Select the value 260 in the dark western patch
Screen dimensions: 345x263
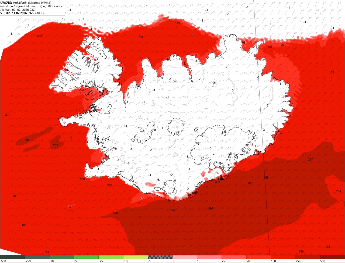tap(28, 140)
